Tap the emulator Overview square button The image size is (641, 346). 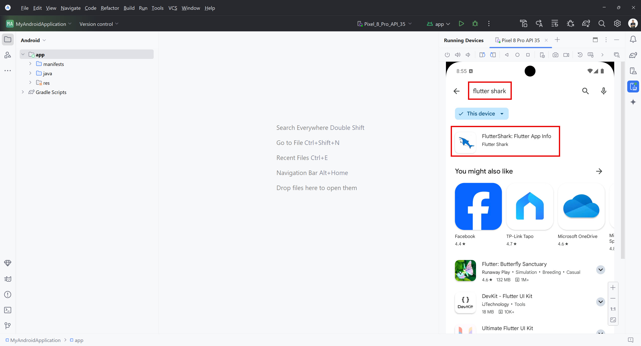[x=528, y=55]
